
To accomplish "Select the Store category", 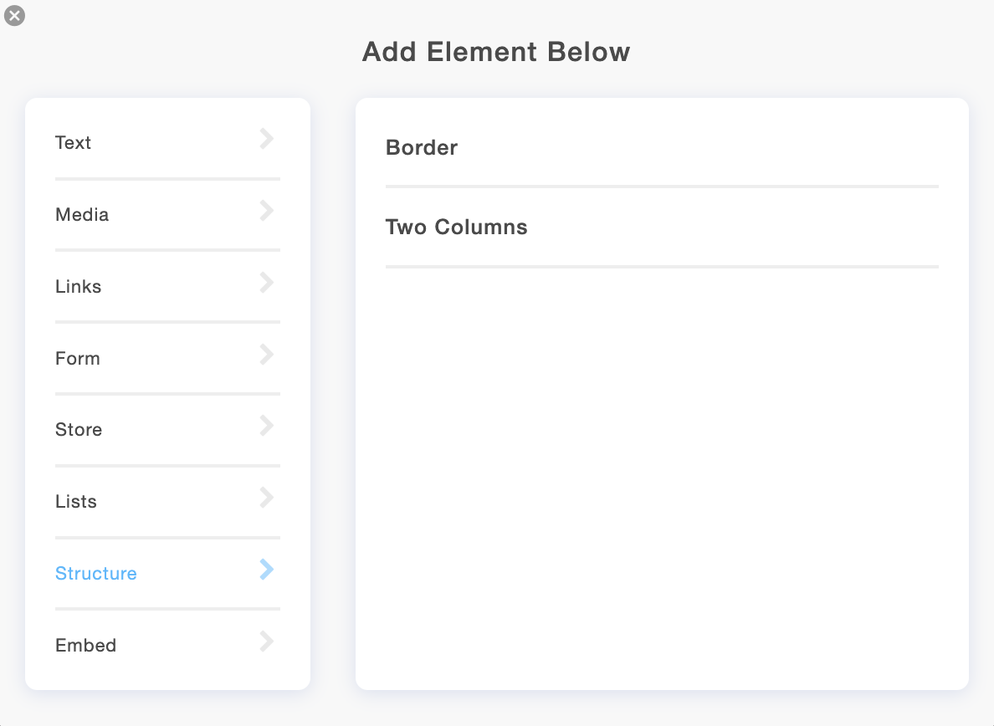I will coord(79,430).
